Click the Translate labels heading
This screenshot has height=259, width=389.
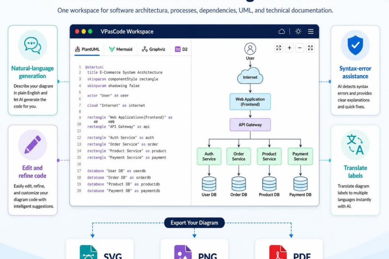coord(355,172)
